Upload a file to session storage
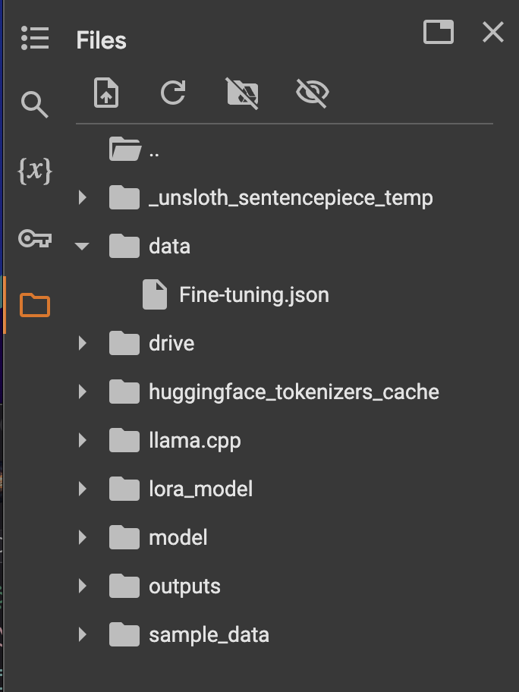Screen dimensions: 519x692 click(x=106, y=93)
